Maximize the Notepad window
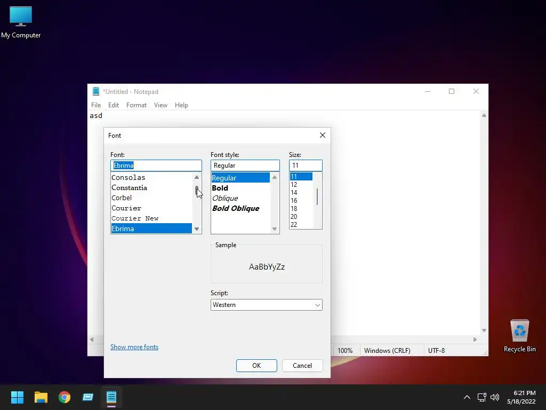The height and width of the screenshot is (410, 546). tap(452, 91)
